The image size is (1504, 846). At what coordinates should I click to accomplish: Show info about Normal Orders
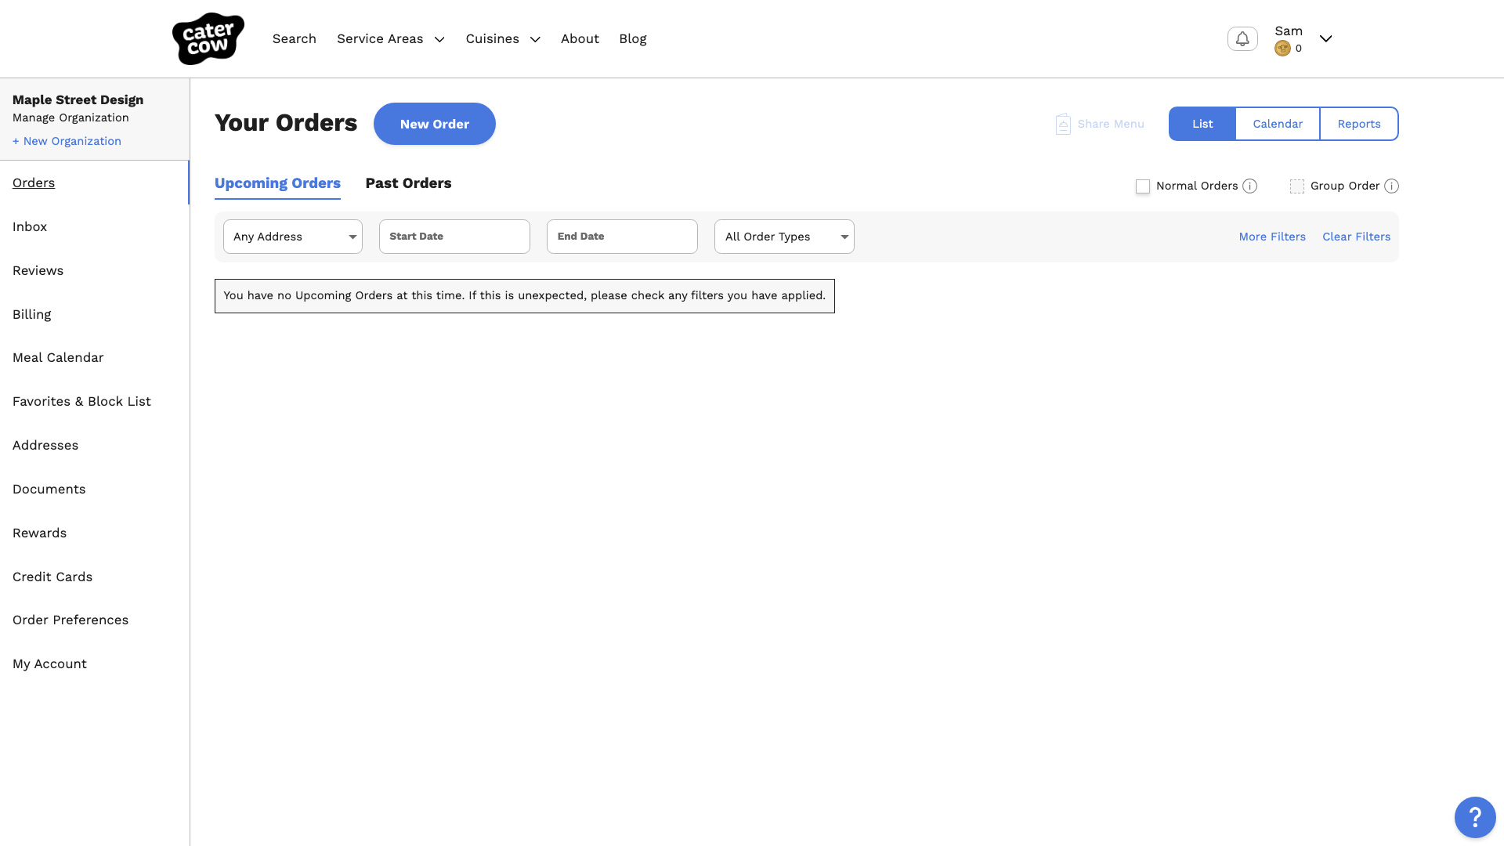click(x=1250, y=186)
